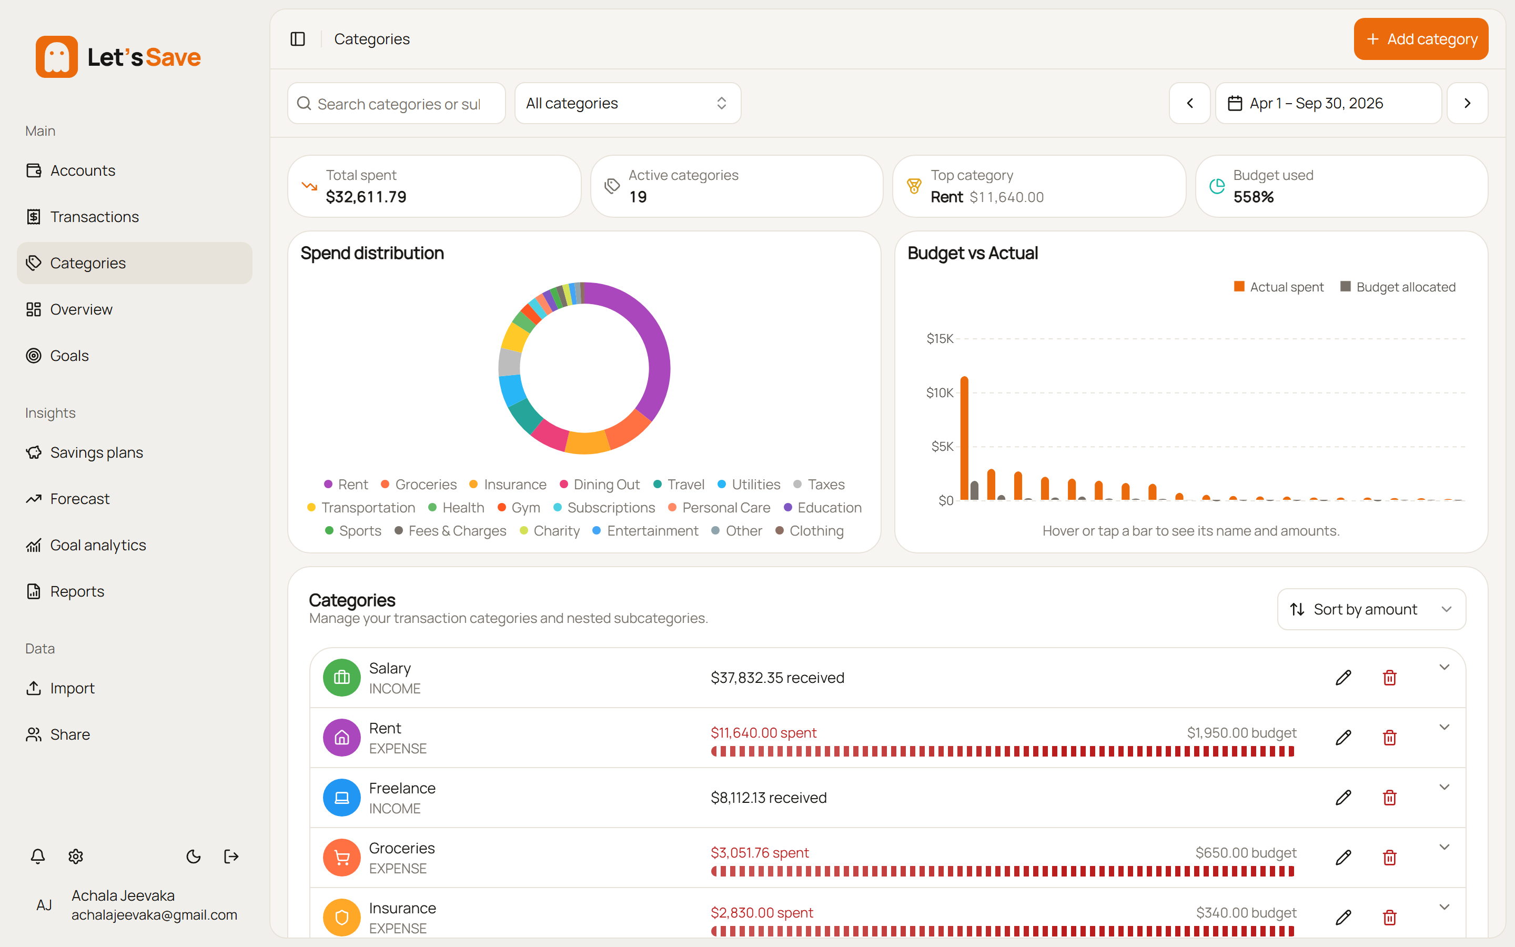Click the Rent house icon
The height and width of the screenshot is (947, 1515).
point(342,738)
